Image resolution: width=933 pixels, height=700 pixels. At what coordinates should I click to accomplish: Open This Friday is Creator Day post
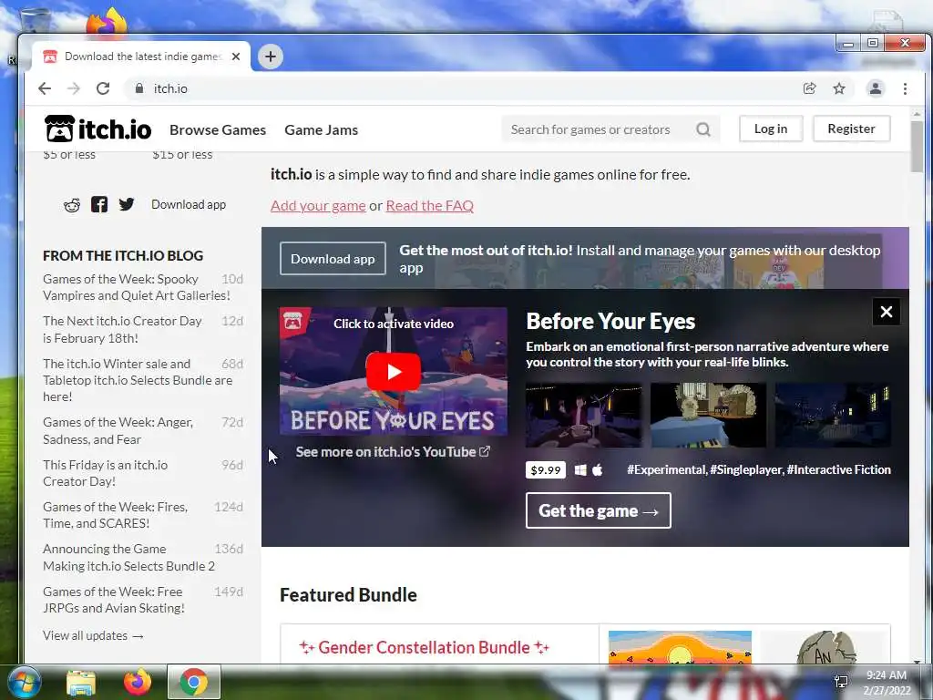(x=106, y=473)
